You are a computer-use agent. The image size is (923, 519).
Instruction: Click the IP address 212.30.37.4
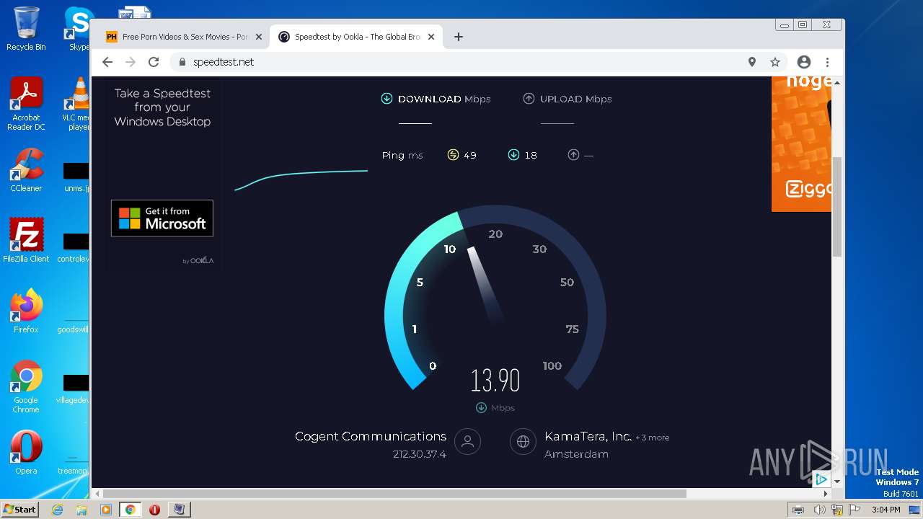[419, 454]
